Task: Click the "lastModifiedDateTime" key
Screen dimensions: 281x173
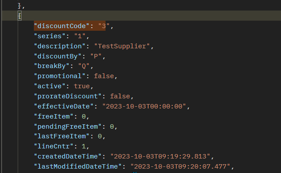Action: [x=77, y=166]
